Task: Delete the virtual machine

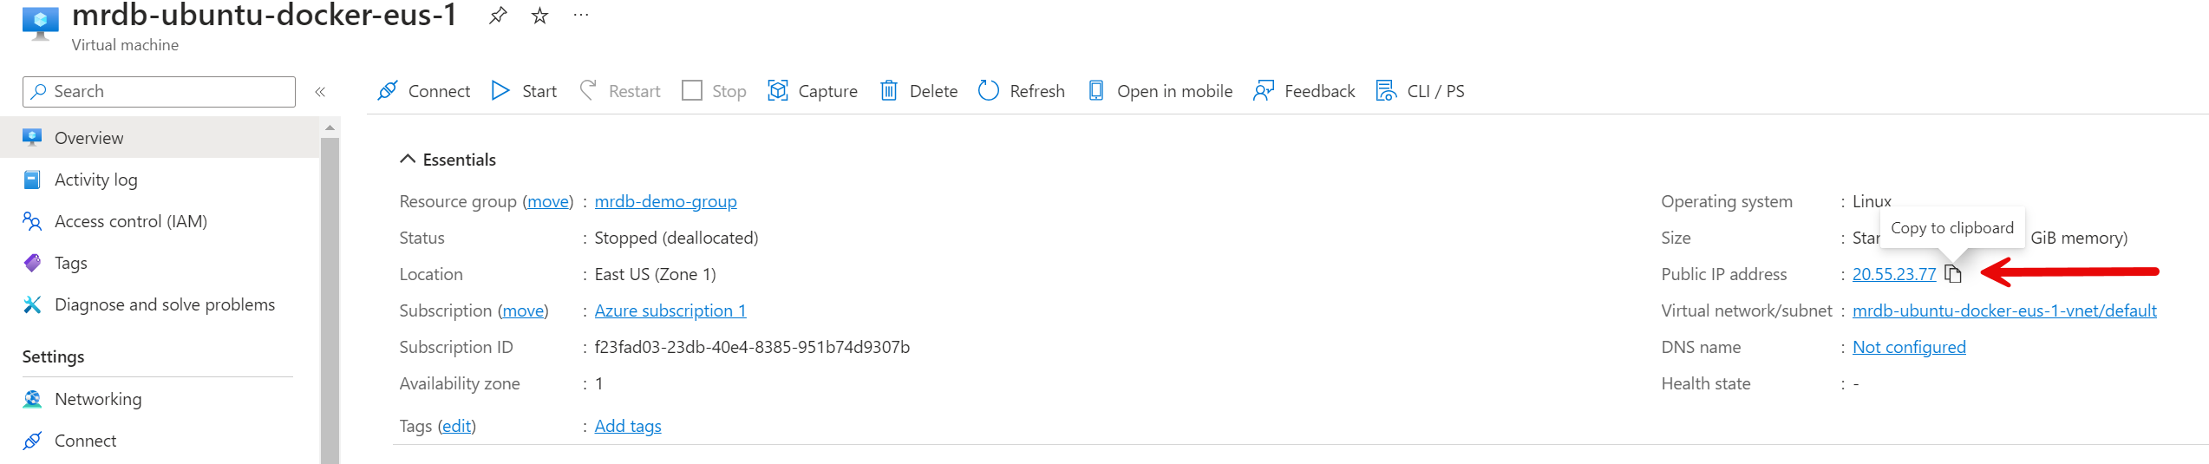Action: [918, 91]
